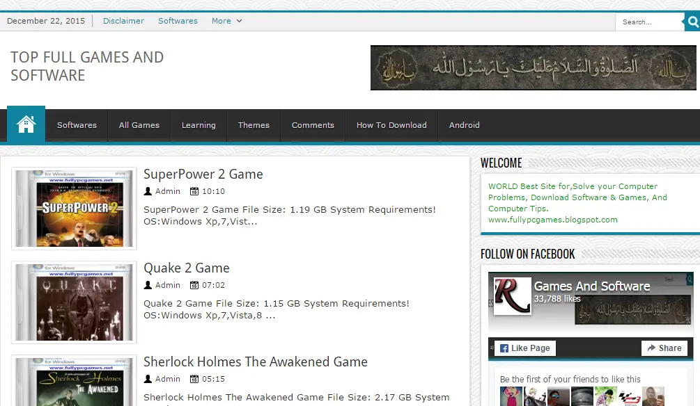Open the Themes menu item
Viewport: 700px width, 406px height.
254,125
